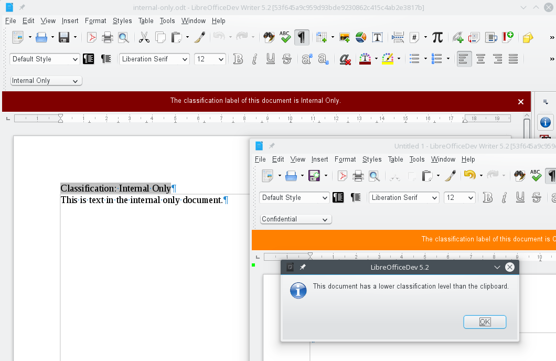The width and height of the screenshot is (556, 361).
Task: Click Export as PDF in Untitled 1 window
Action: point(342,176)
